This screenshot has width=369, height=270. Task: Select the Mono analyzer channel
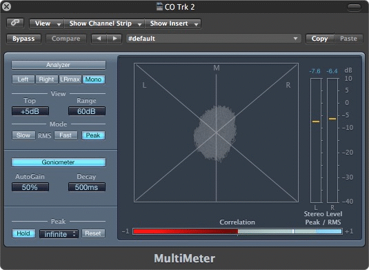click(93, 79)
